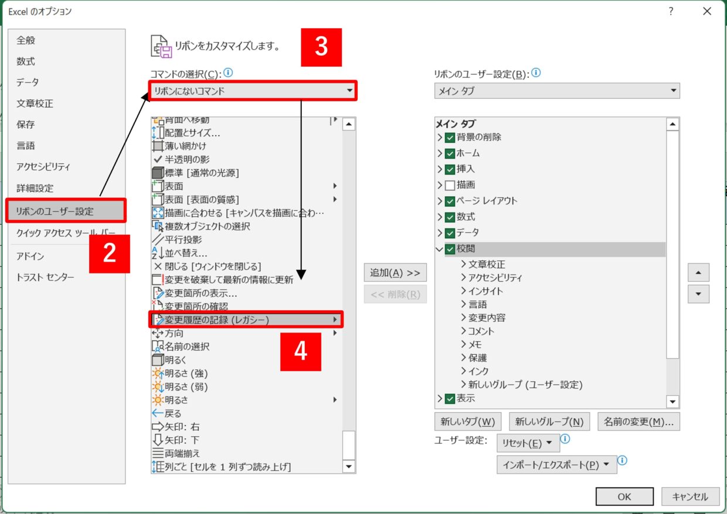
Task: Click the 矢印: 下 arrow icon
Action: click(x=158, y=440)
